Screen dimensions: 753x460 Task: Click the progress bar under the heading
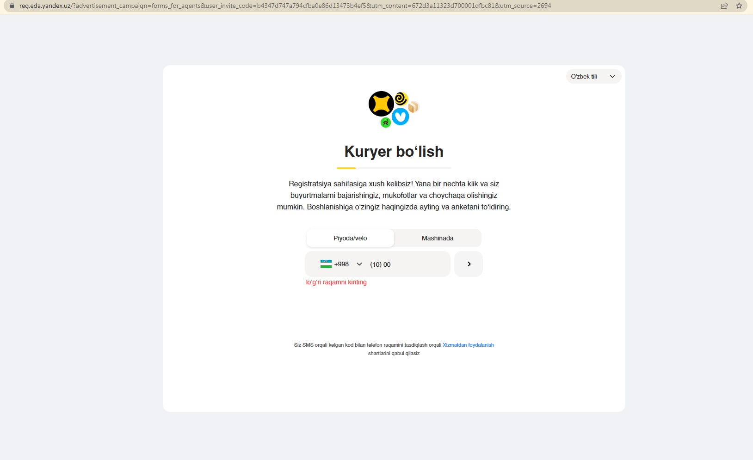click(394, 168)
